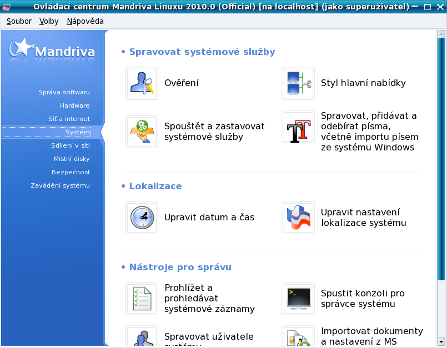Open the Nápověda menu
Viewport: 447px width, 348px height.
click(x=85, y=22)
